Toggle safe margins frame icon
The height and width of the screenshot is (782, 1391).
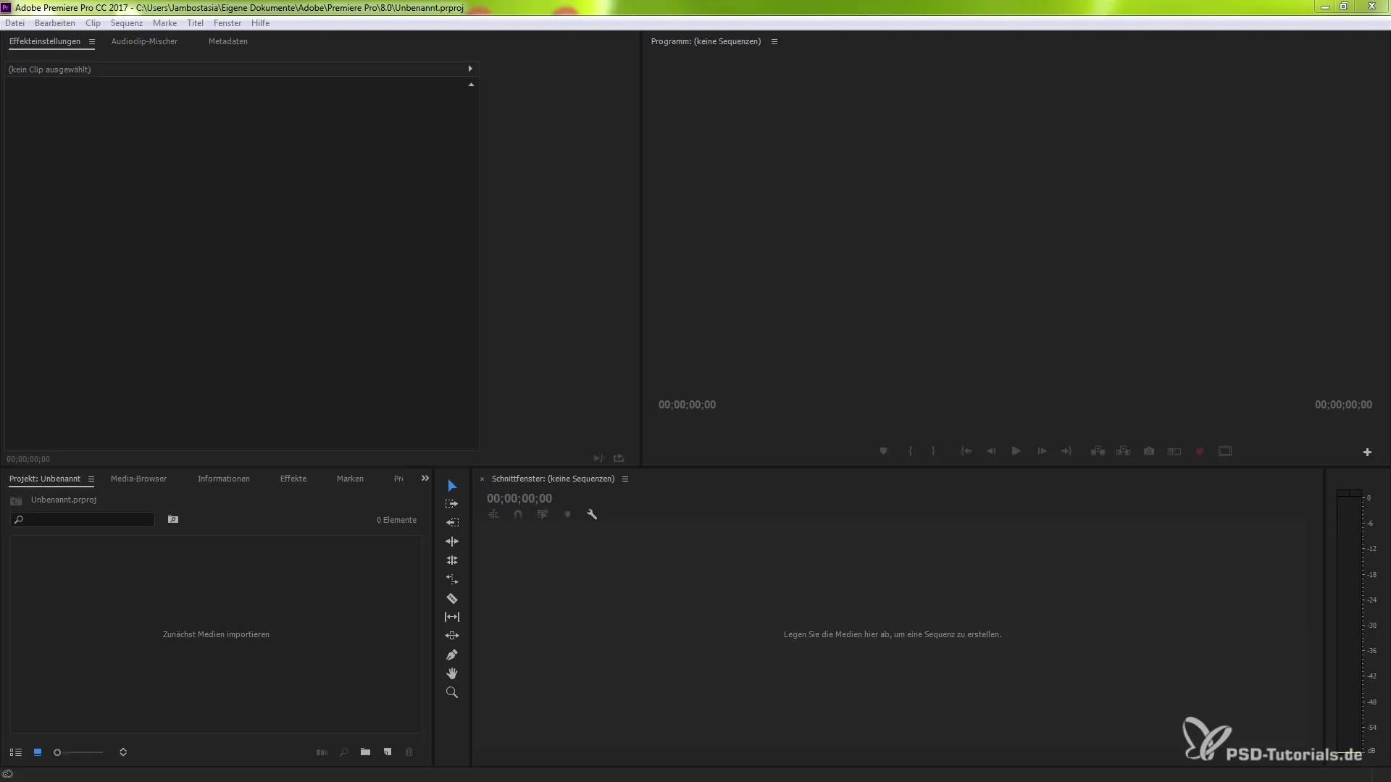pyautogui.click(x=1225, y=451)
